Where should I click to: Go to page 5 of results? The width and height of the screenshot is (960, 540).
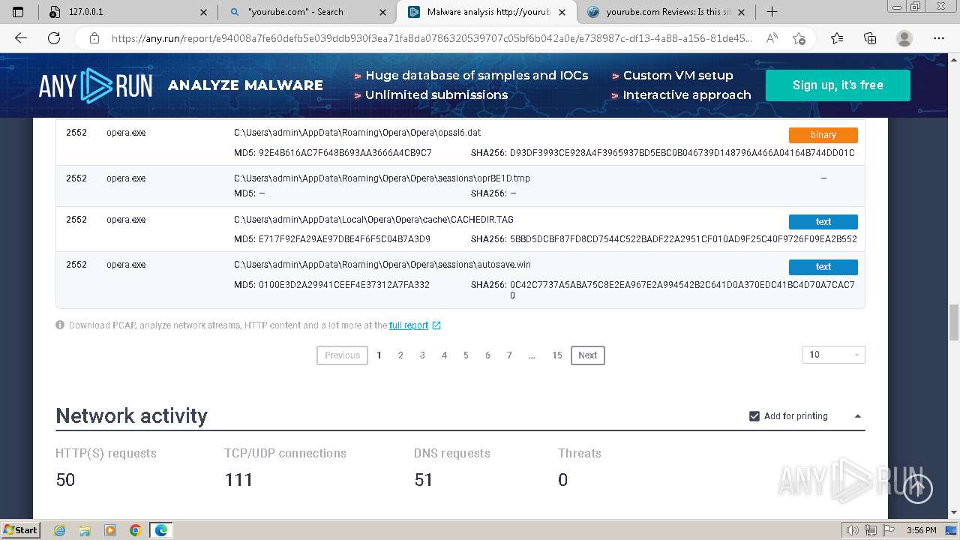point(466,355)
